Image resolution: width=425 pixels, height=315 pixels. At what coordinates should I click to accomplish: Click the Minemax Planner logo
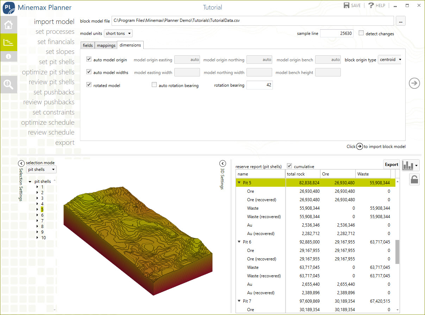(x=8, y=7)
